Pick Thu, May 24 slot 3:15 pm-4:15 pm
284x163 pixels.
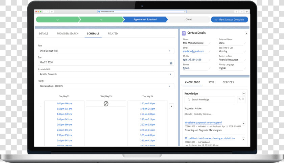point(148,141)
